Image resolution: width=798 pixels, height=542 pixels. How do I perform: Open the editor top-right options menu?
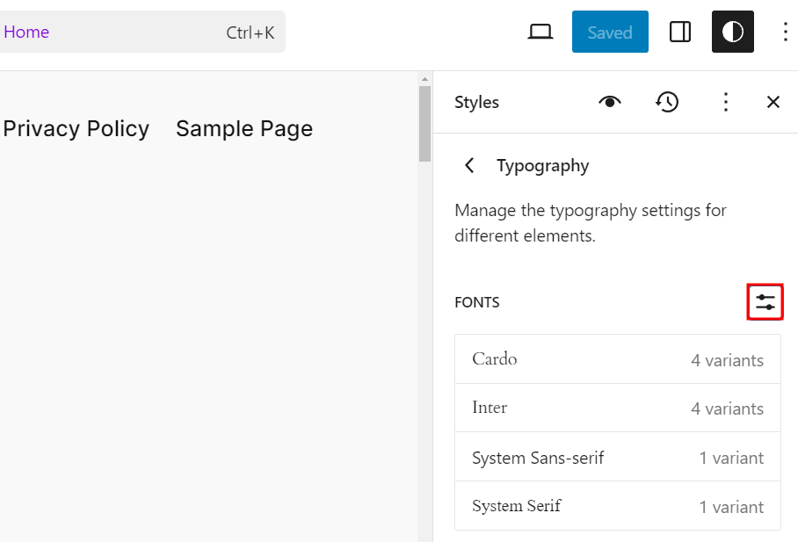(785, 32)
